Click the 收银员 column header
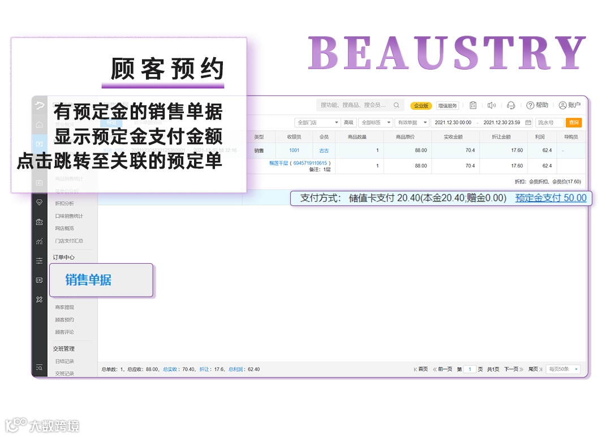 [294, 137]
